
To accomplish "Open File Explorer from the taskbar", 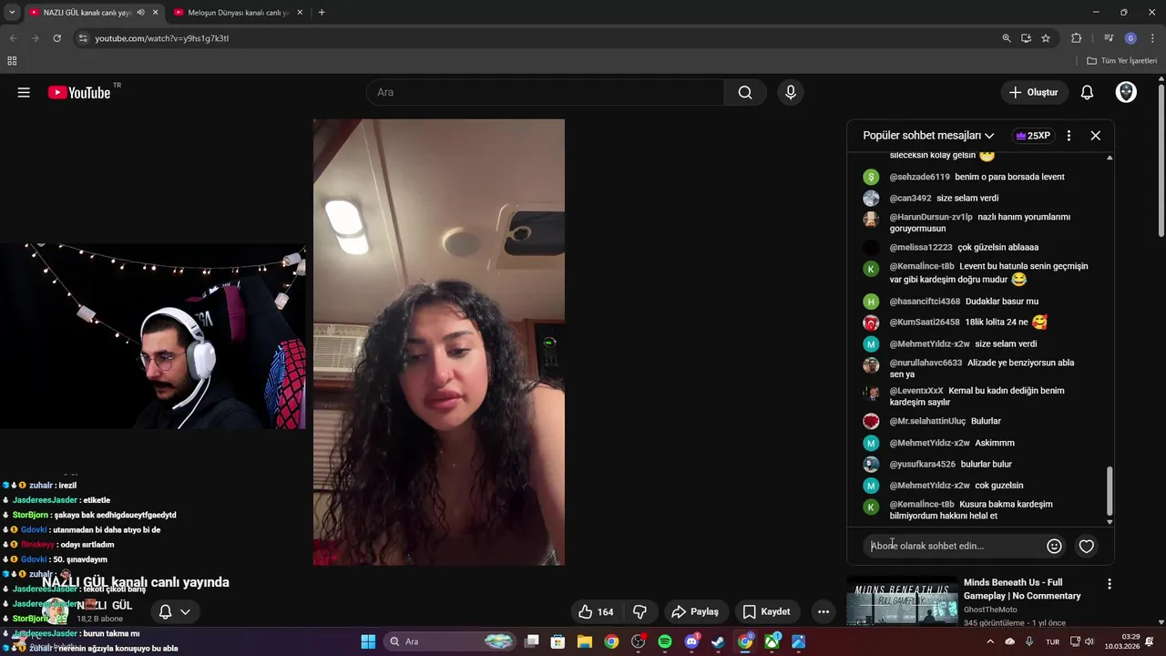I will (585, 641).
